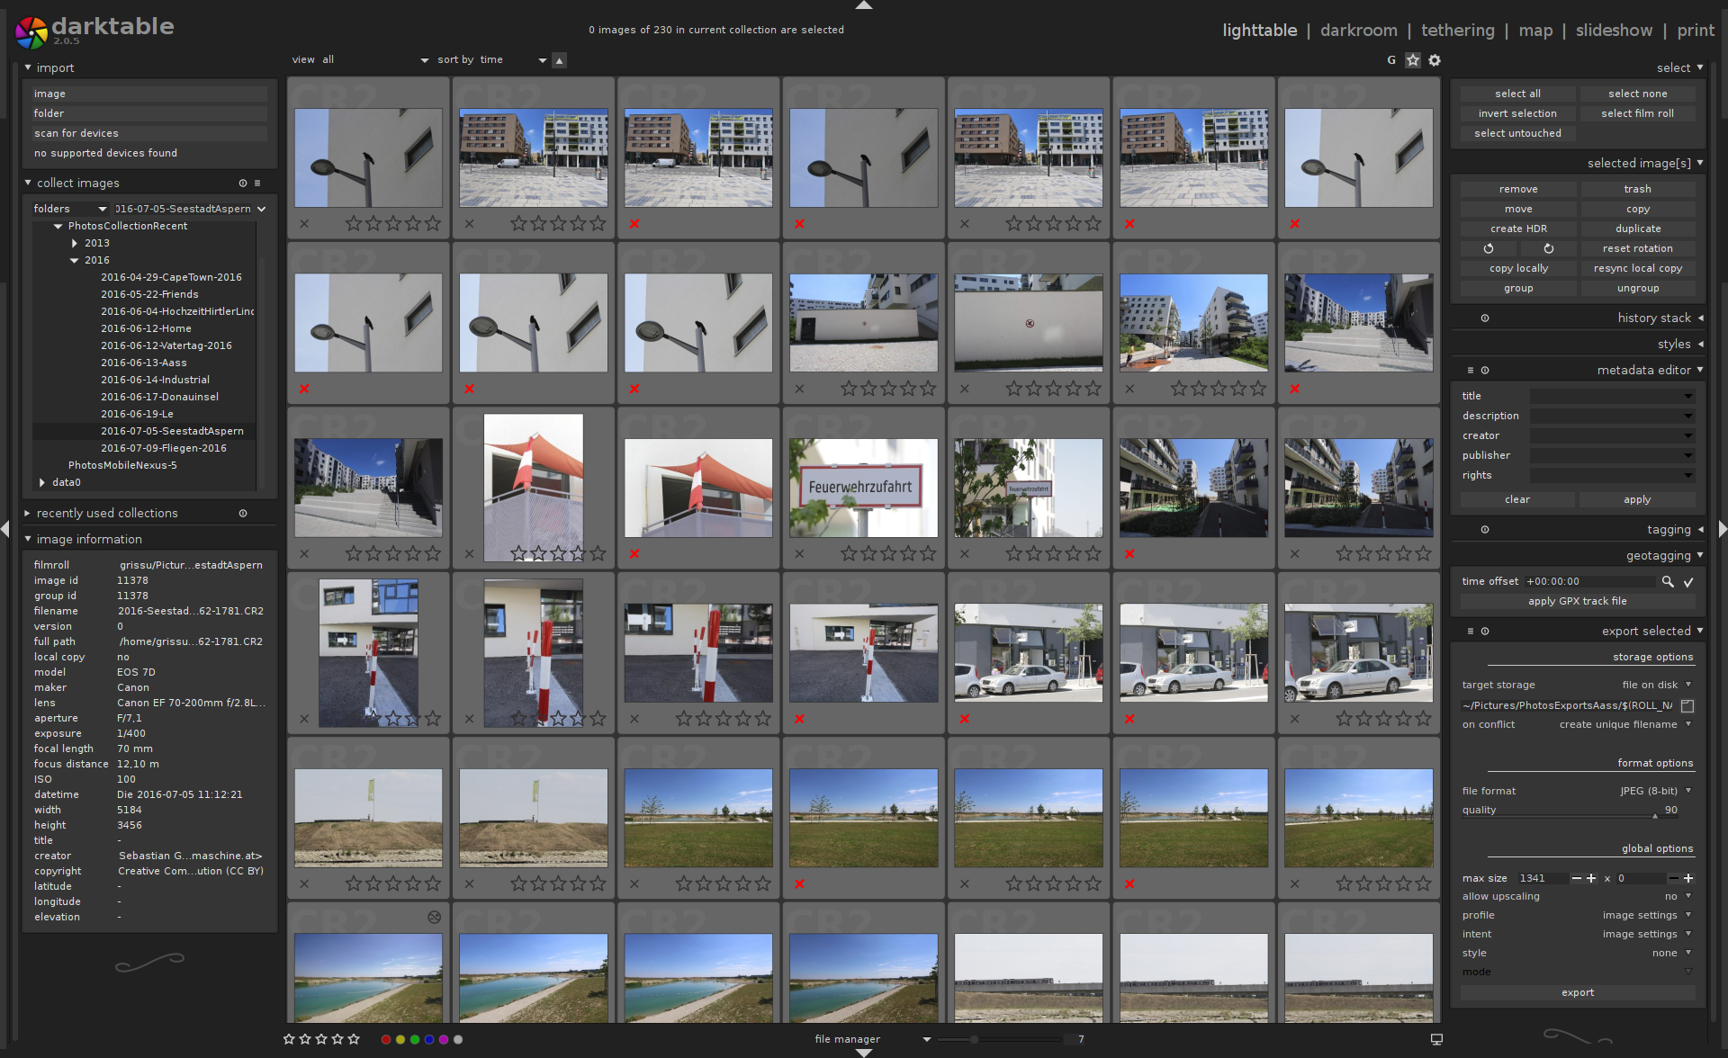Click the recently used collections reset icon

tap(243, 513)
